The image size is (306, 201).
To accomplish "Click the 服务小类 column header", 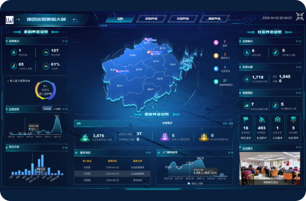I will (x=137, y=161).
